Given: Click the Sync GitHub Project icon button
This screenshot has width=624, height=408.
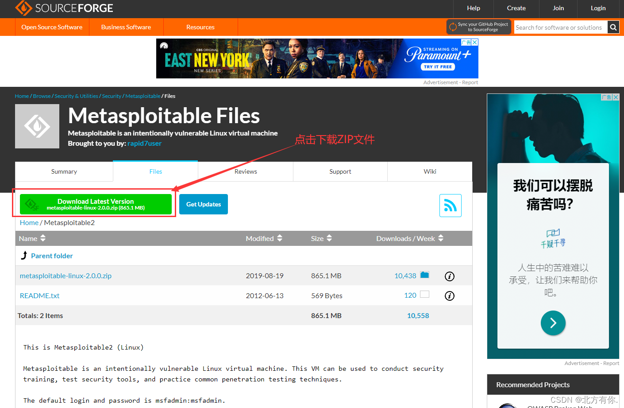Looking at the screenshot, I should (479, 27).
